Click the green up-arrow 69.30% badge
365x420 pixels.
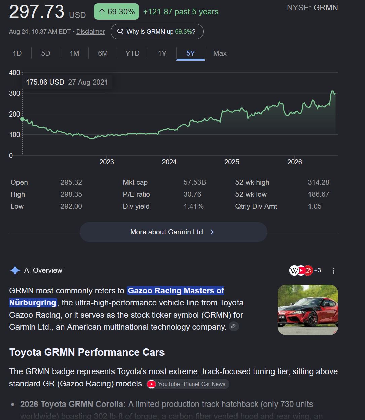116,12
